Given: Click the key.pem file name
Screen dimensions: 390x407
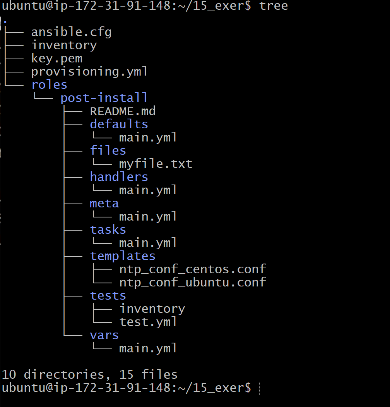Looking at the screenshot, I should 57,59.
